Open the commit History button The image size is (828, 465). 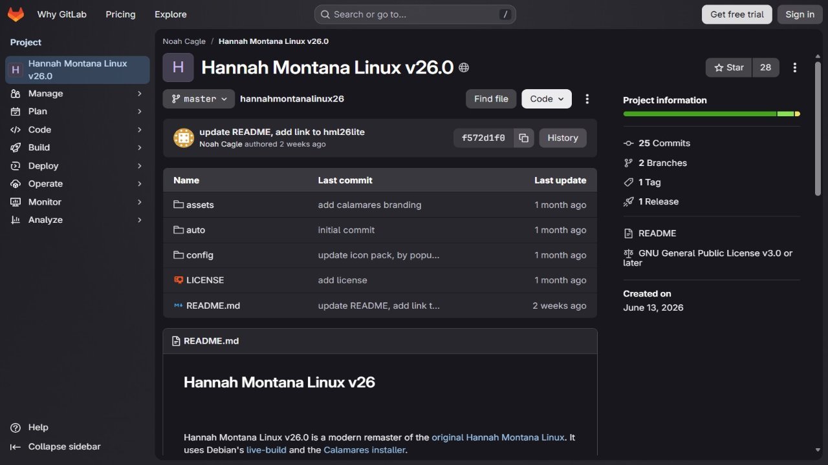click(x=563, y=138)
